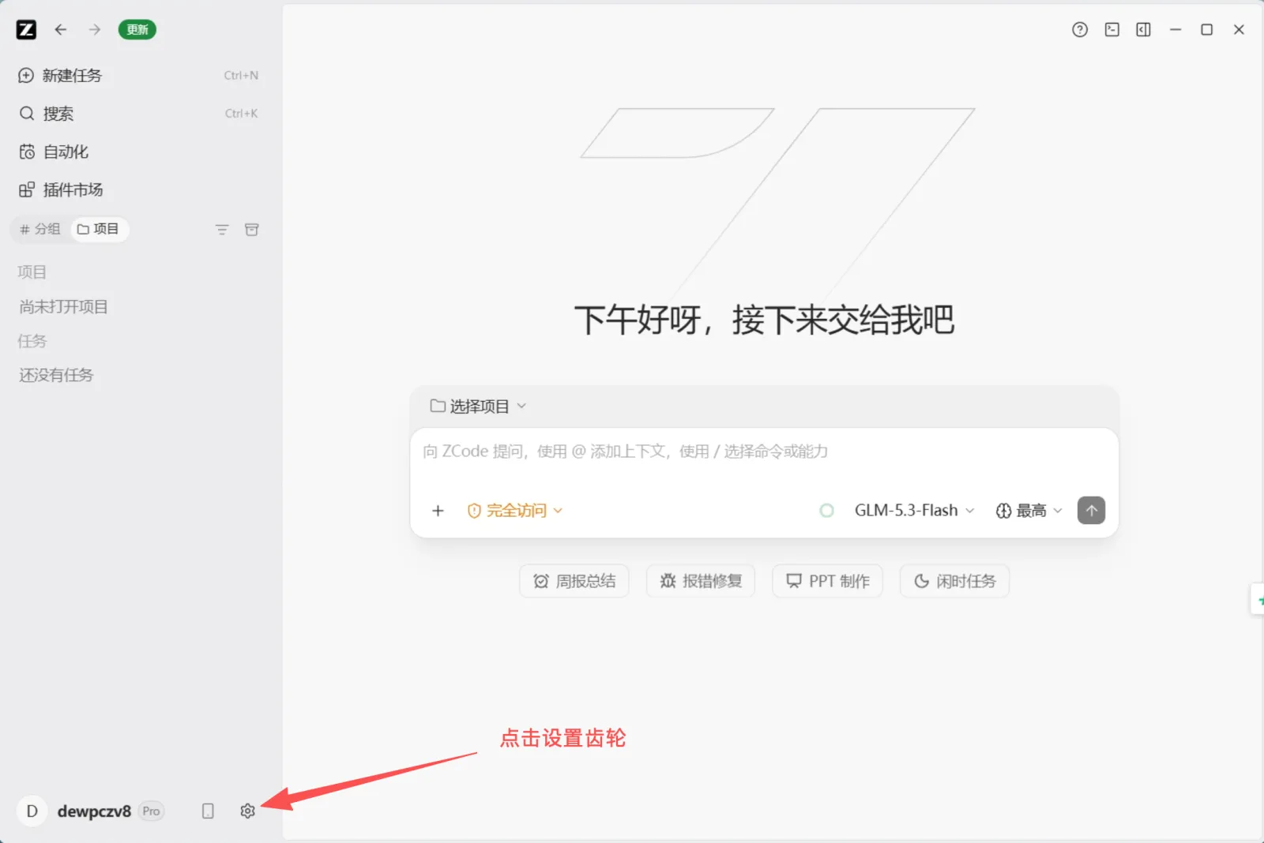Click the filter lines icon in sidebar
Image resolution: width=1264 pixels, height=843 pixels.
pos(222,230)
